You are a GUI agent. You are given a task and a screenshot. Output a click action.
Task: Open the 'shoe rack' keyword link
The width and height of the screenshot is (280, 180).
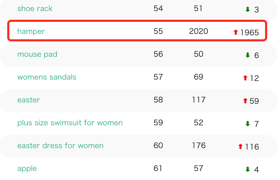(x=35, y=9)
